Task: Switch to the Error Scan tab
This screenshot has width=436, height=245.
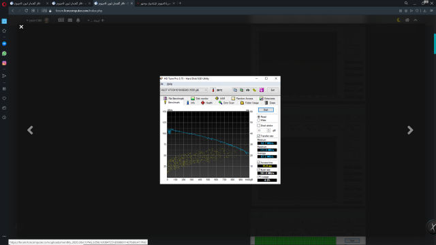Action: (227, 103)
